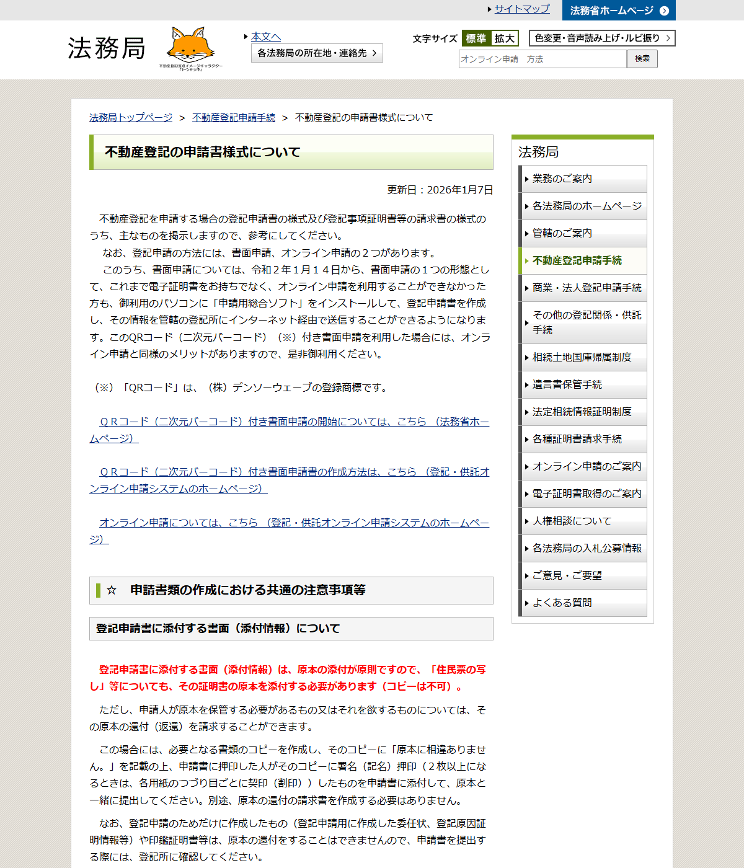This screenshot has width=744, height=868.
Task: Open sidebar menu オンライン申請のご案内
Action: coord(583,466)
